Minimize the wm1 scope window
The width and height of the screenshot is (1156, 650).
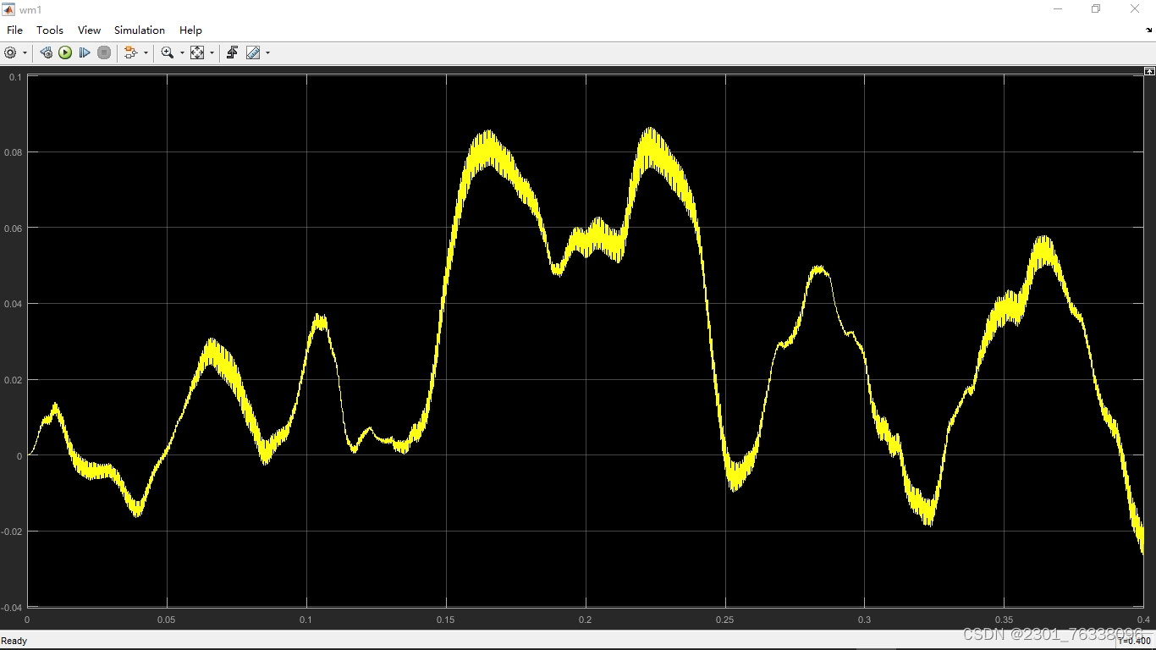[x=1058, y=9]
